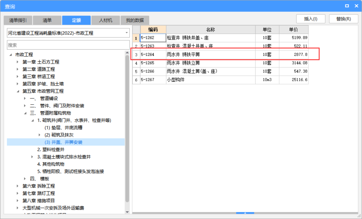Click row number 4 header

click(x=136, y=63)
